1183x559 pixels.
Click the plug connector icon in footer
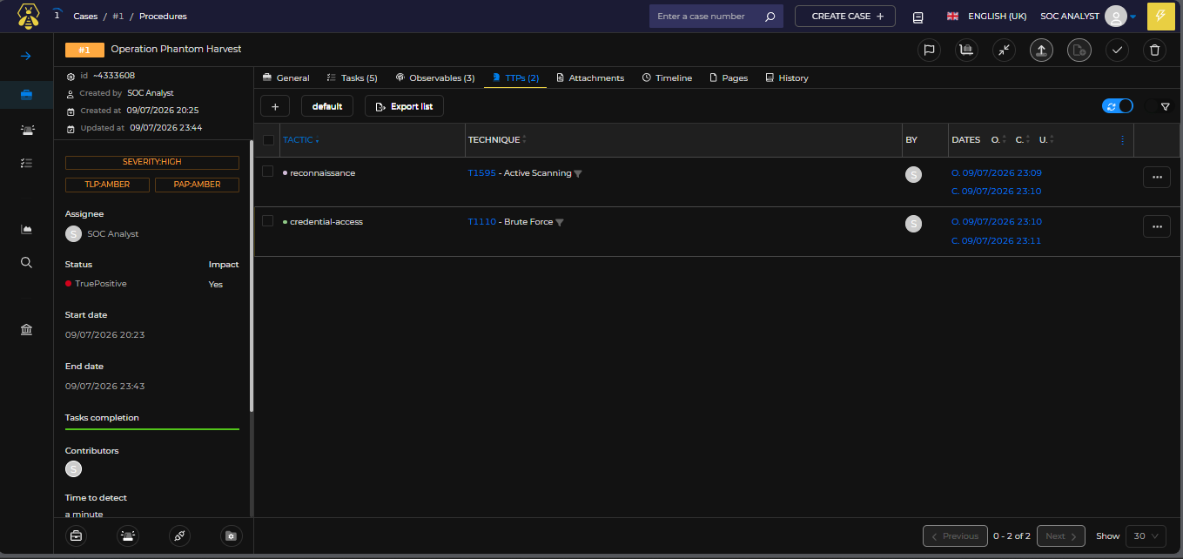click(178, 536)
